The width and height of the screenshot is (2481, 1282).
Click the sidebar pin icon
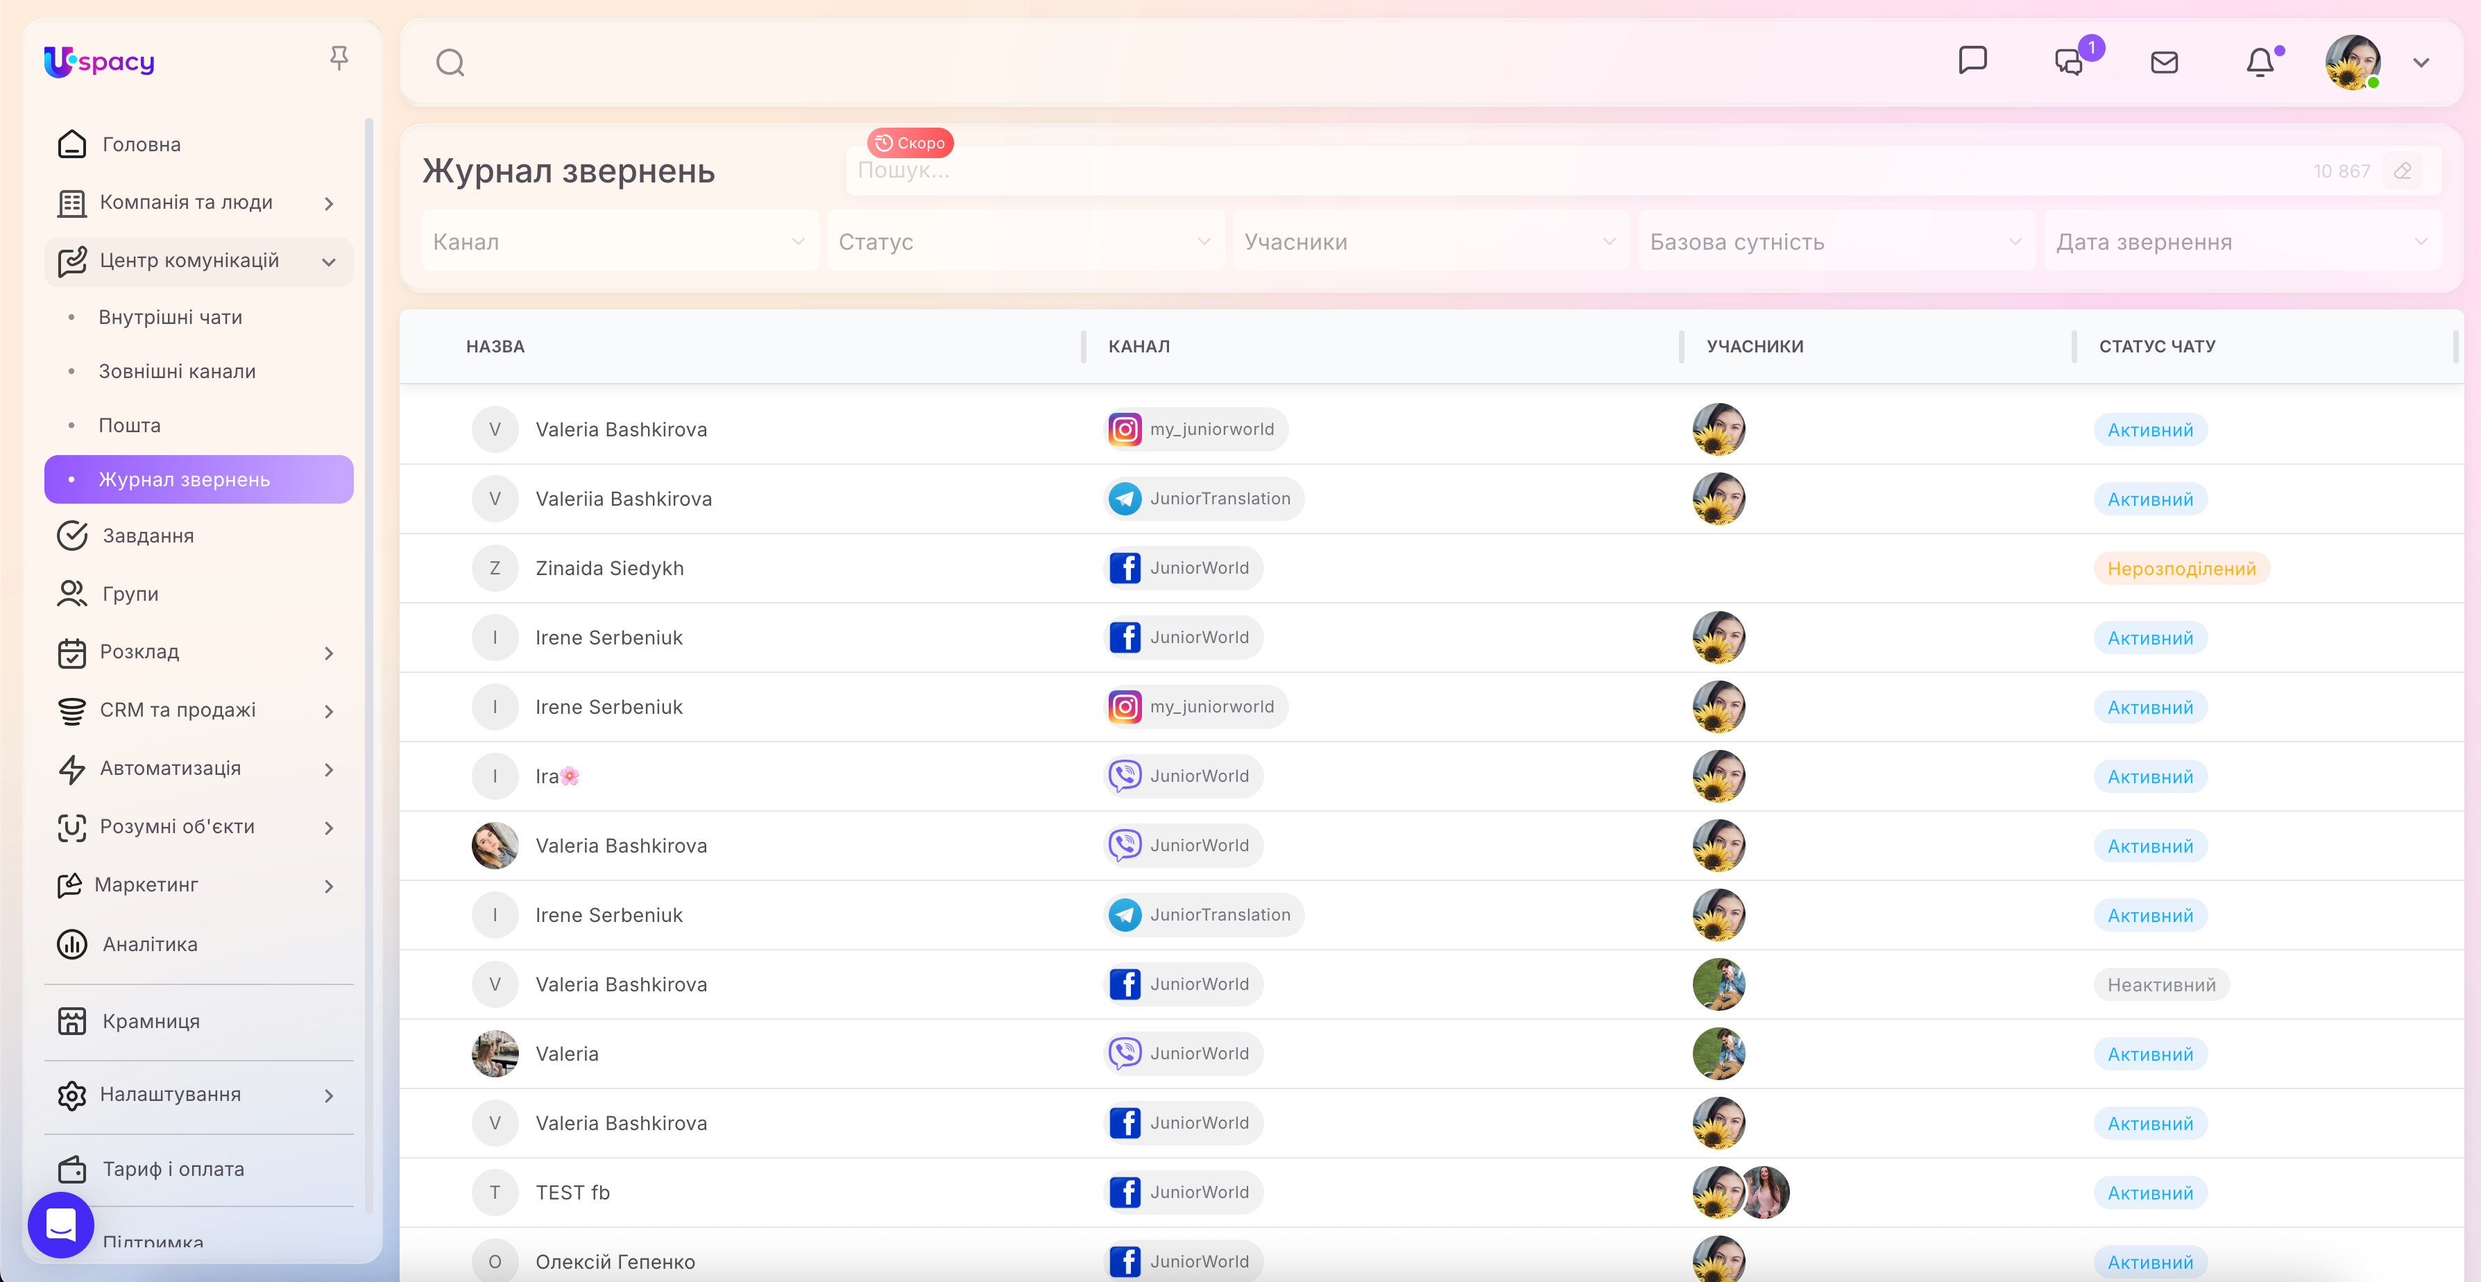(x=338, y=59)
